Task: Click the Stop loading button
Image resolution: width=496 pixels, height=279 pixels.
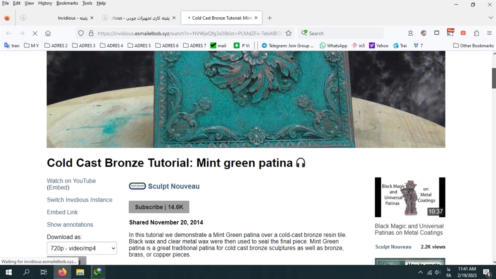Action: (35, 33)
